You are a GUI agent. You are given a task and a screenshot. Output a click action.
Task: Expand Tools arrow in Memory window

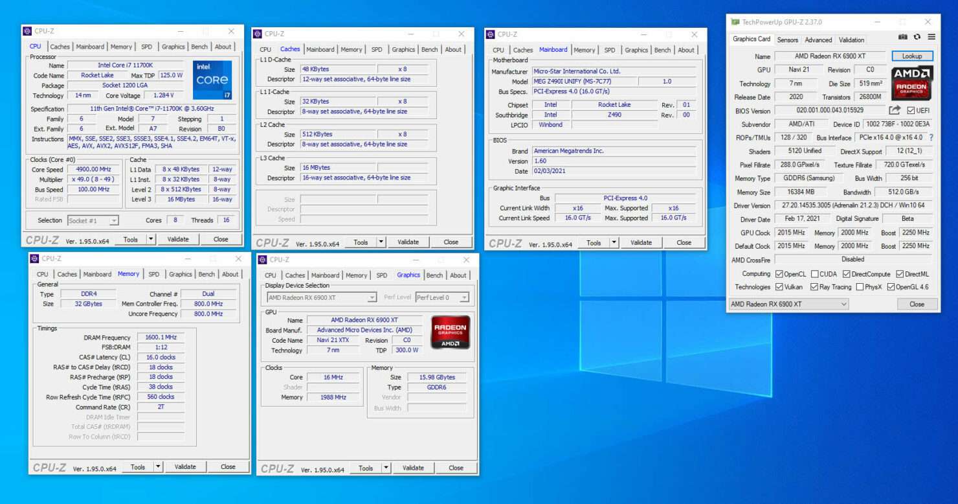click(x=158, y=466)
